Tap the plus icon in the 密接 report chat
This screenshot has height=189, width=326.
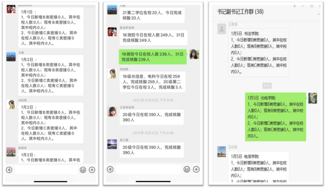pos(92,169)
